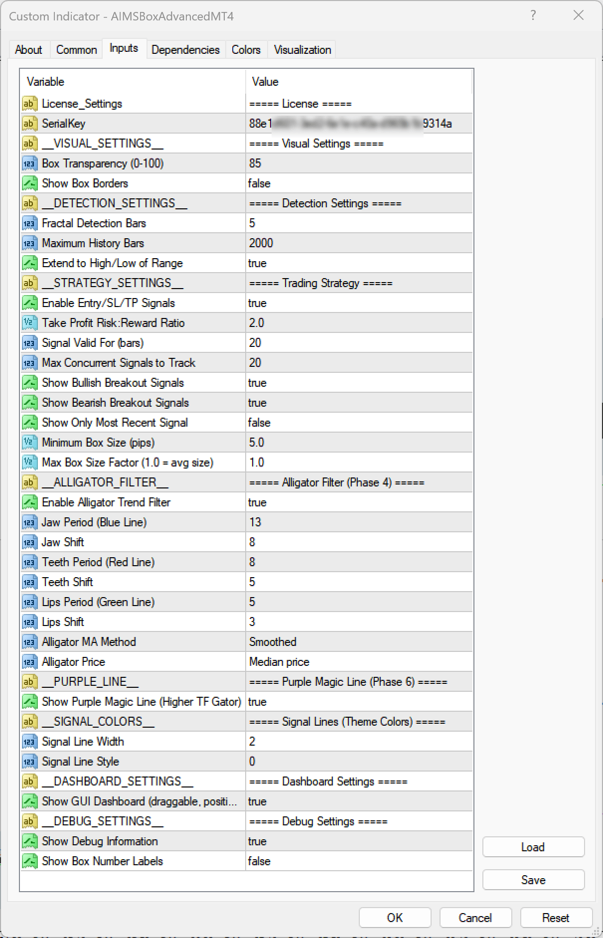The width and height of the screenshot is (603, 938).
Task: Click the string icon beside License_Settings
Action: pos(30,104)
